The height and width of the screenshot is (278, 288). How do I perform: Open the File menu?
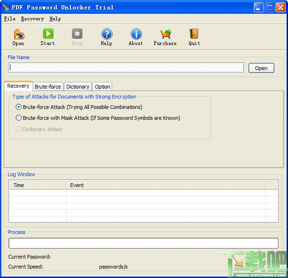(9, 19)
